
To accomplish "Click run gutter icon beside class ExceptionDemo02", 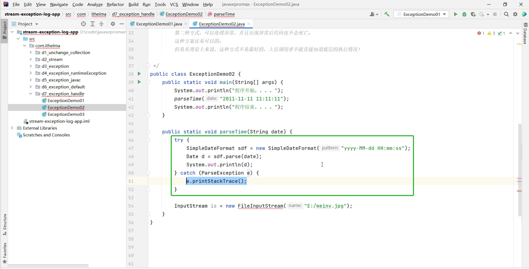I will click(139, 74).
